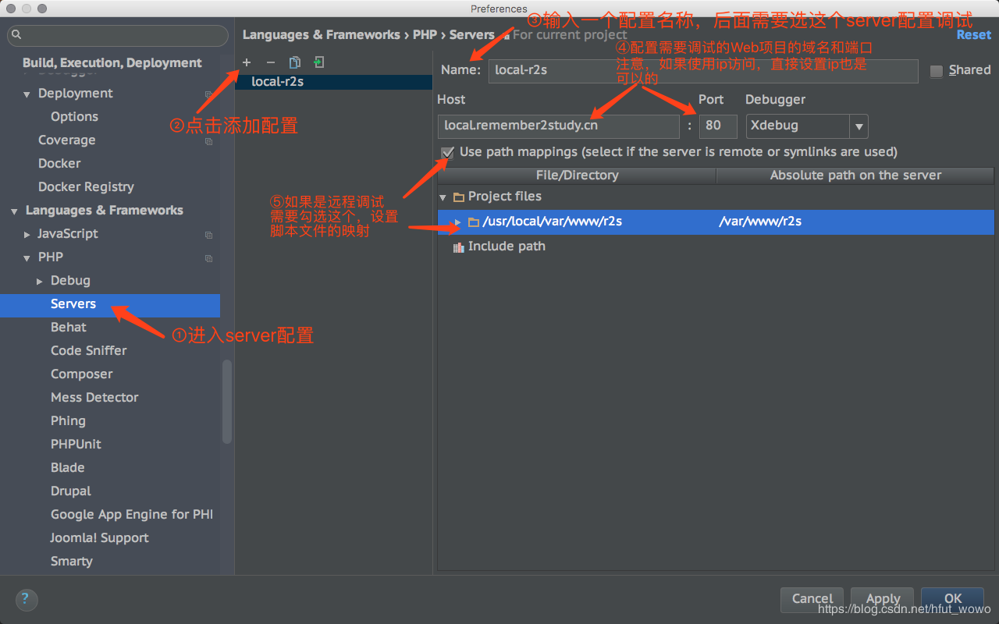Viewport: 999px width, 624px height.
Task: Click the magnifier icon in the search field
Action: [x=16, y=36]
